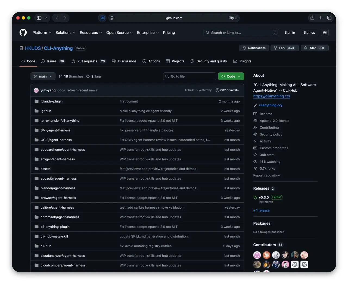Open 687 Commits history

[x=227, y=90]
